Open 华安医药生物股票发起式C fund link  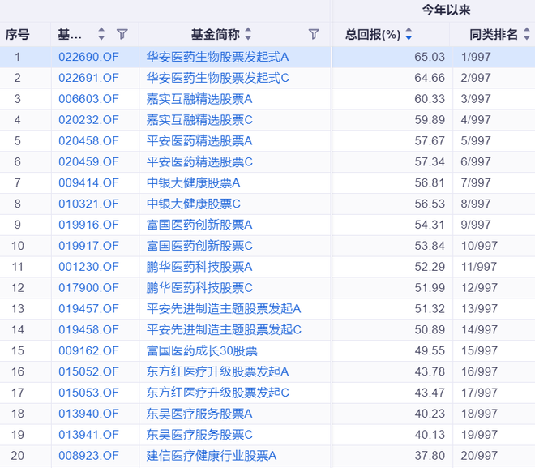217,78
